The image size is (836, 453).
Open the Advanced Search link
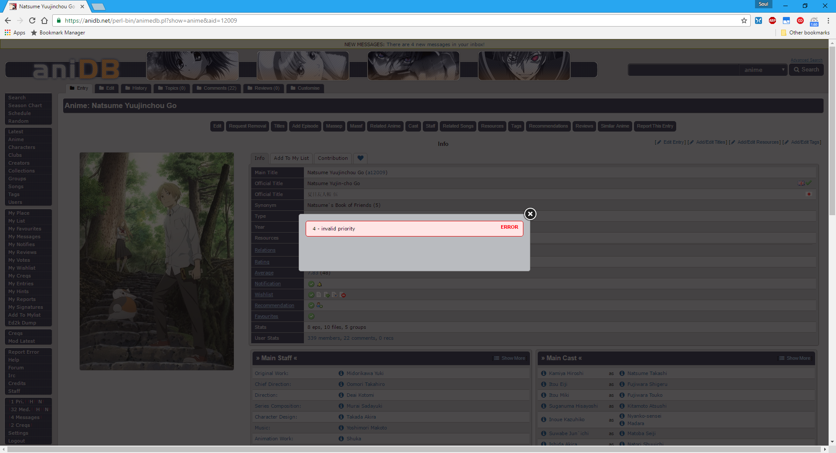click(806, 60)
